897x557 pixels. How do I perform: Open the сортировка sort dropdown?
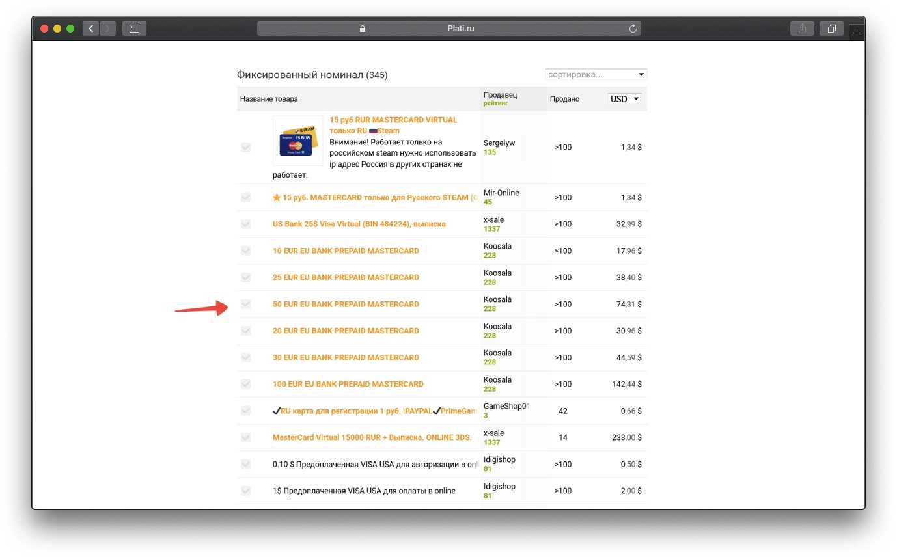[x=596, y=74]
